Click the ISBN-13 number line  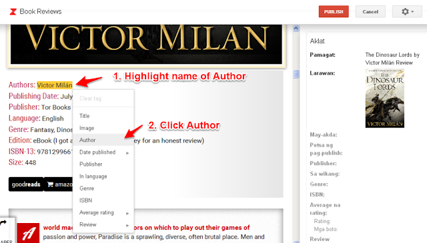41,151
